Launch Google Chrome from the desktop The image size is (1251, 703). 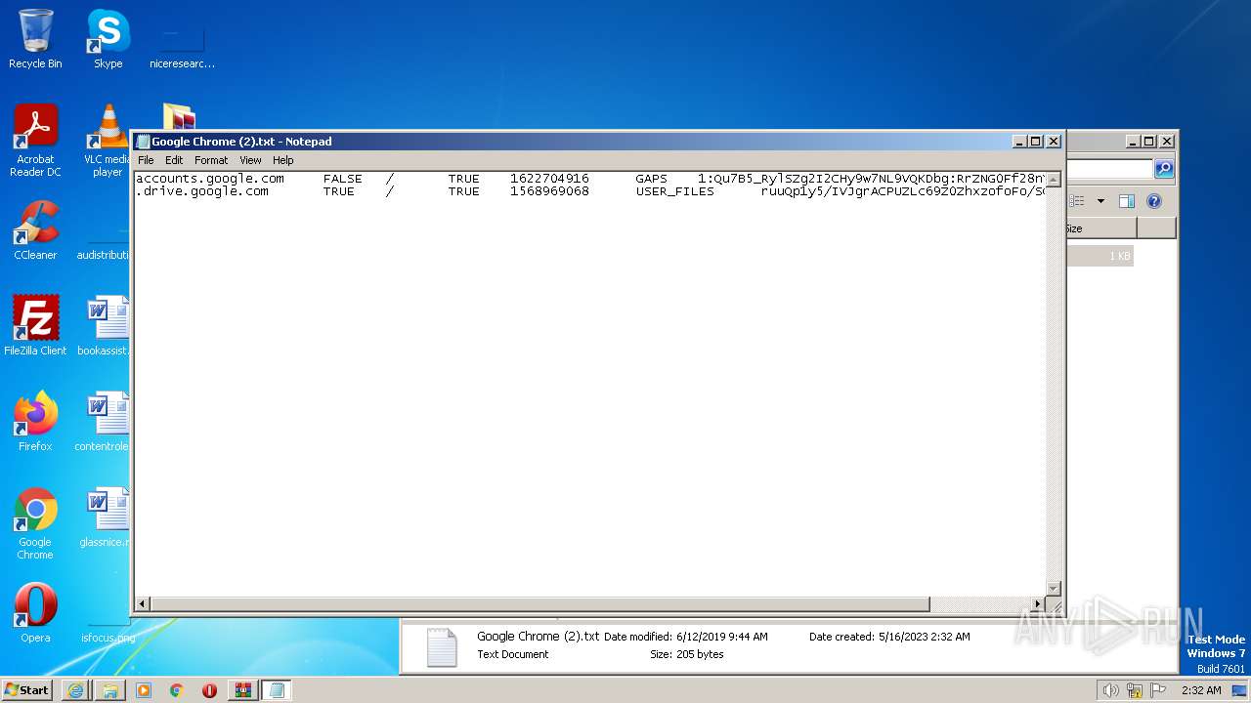[35, 523]
